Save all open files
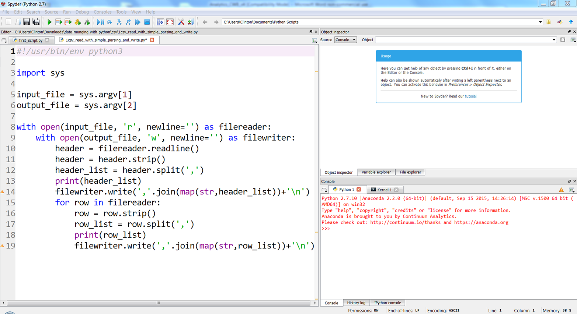The image size is (577, 314). [x=35, y=22]
